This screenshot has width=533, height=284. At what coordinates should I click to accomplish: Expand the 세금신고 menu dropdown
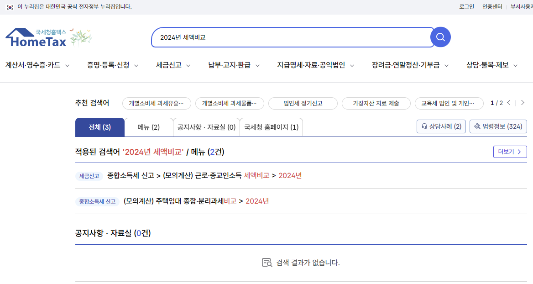click(173, 65)
